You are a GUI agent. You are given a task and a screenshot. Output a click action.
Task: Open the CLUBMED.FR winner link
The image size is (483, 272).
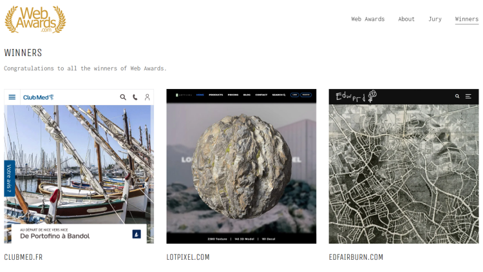pyautogui.click(x=23, y=257)
